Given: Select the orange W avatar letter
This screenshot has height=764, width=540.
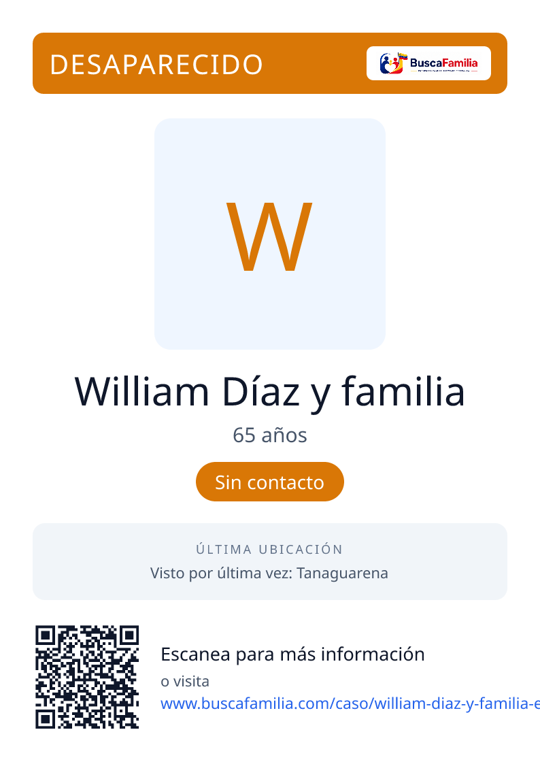Looking at the screenshot, I should (269, 236).
